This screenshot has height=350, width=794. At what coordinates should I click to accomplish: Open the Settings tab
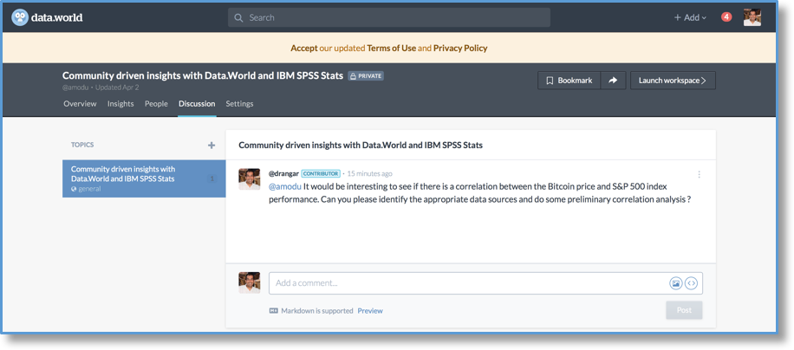point(239,104)
